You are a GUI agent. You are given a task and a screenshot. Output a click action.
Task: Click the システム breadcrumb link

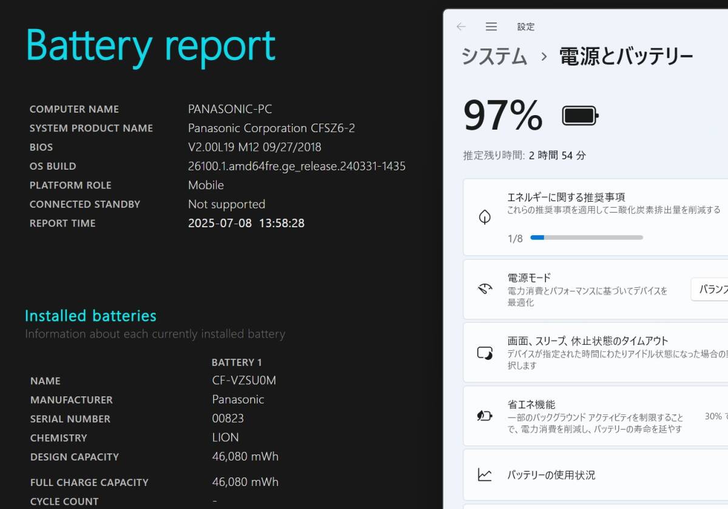coord(494,56)
